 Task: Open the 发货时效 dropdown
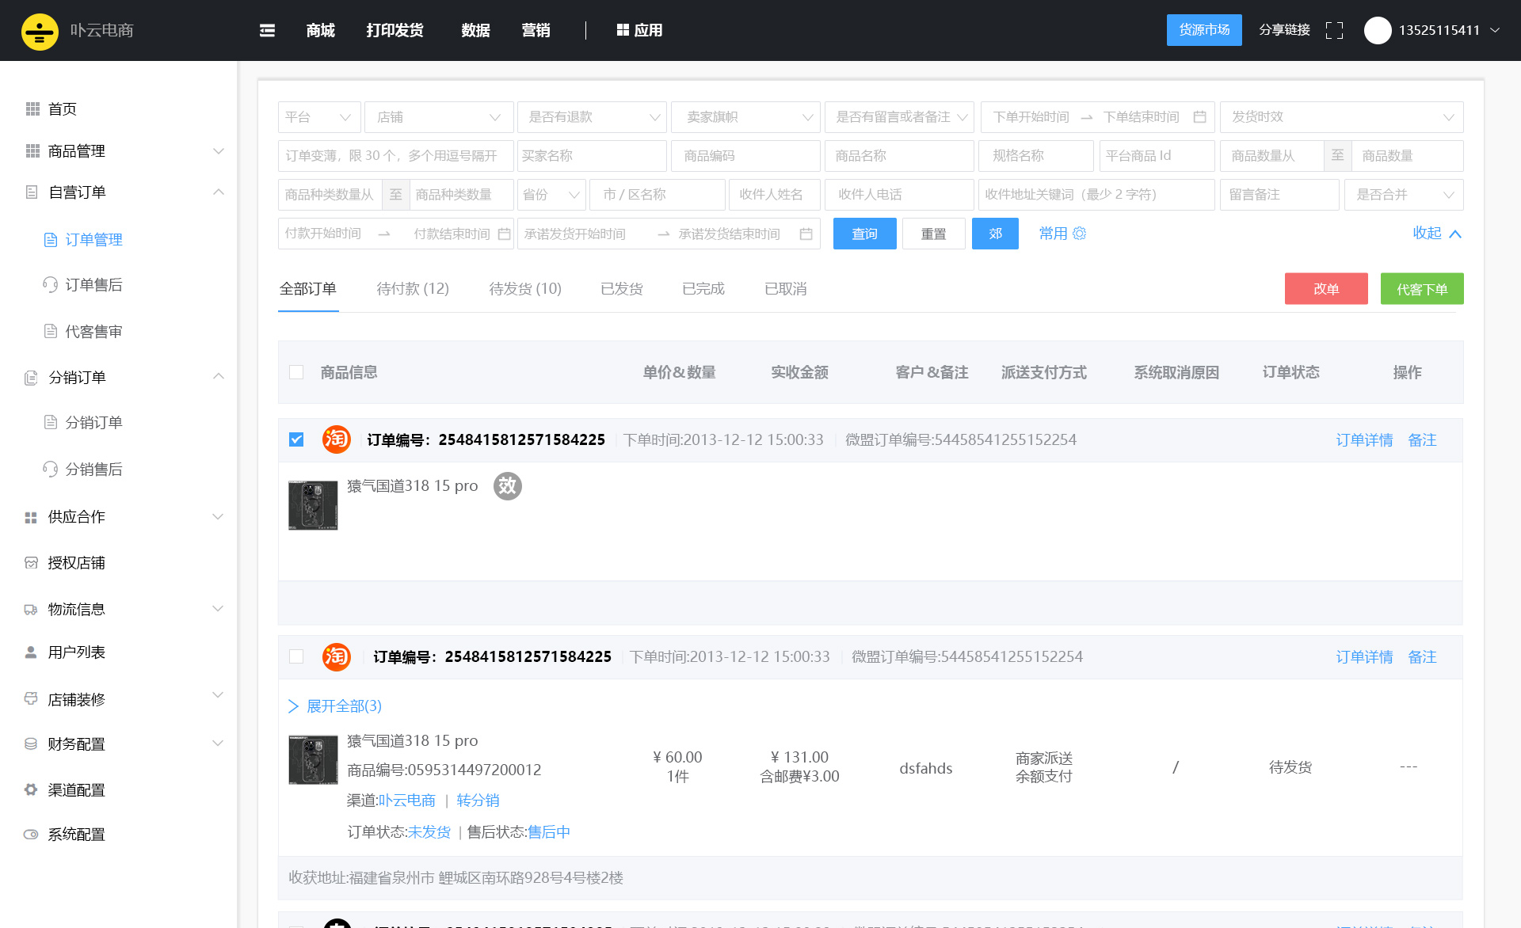pos(1341,116)
